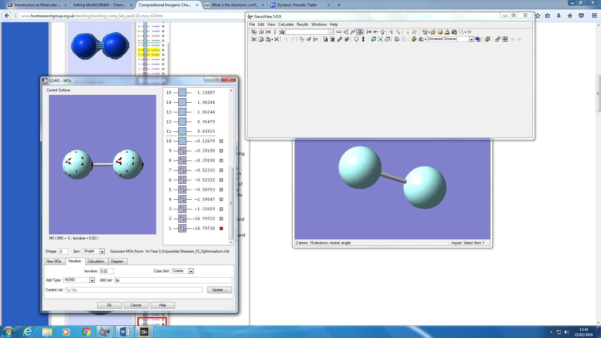The height and width of the screenshot is (338, 601).
Task: Toggle the surface checkbox for MO 10
Action: click(221, 141)
